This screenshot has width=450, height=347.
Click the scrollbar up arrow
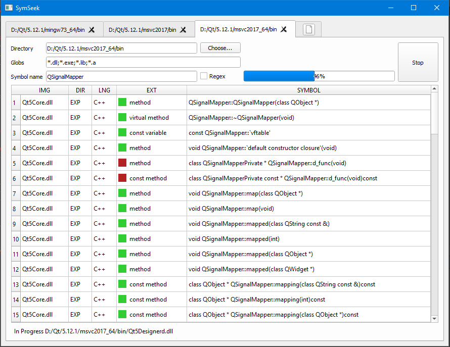pyautogui.click(x=434, y=88)
